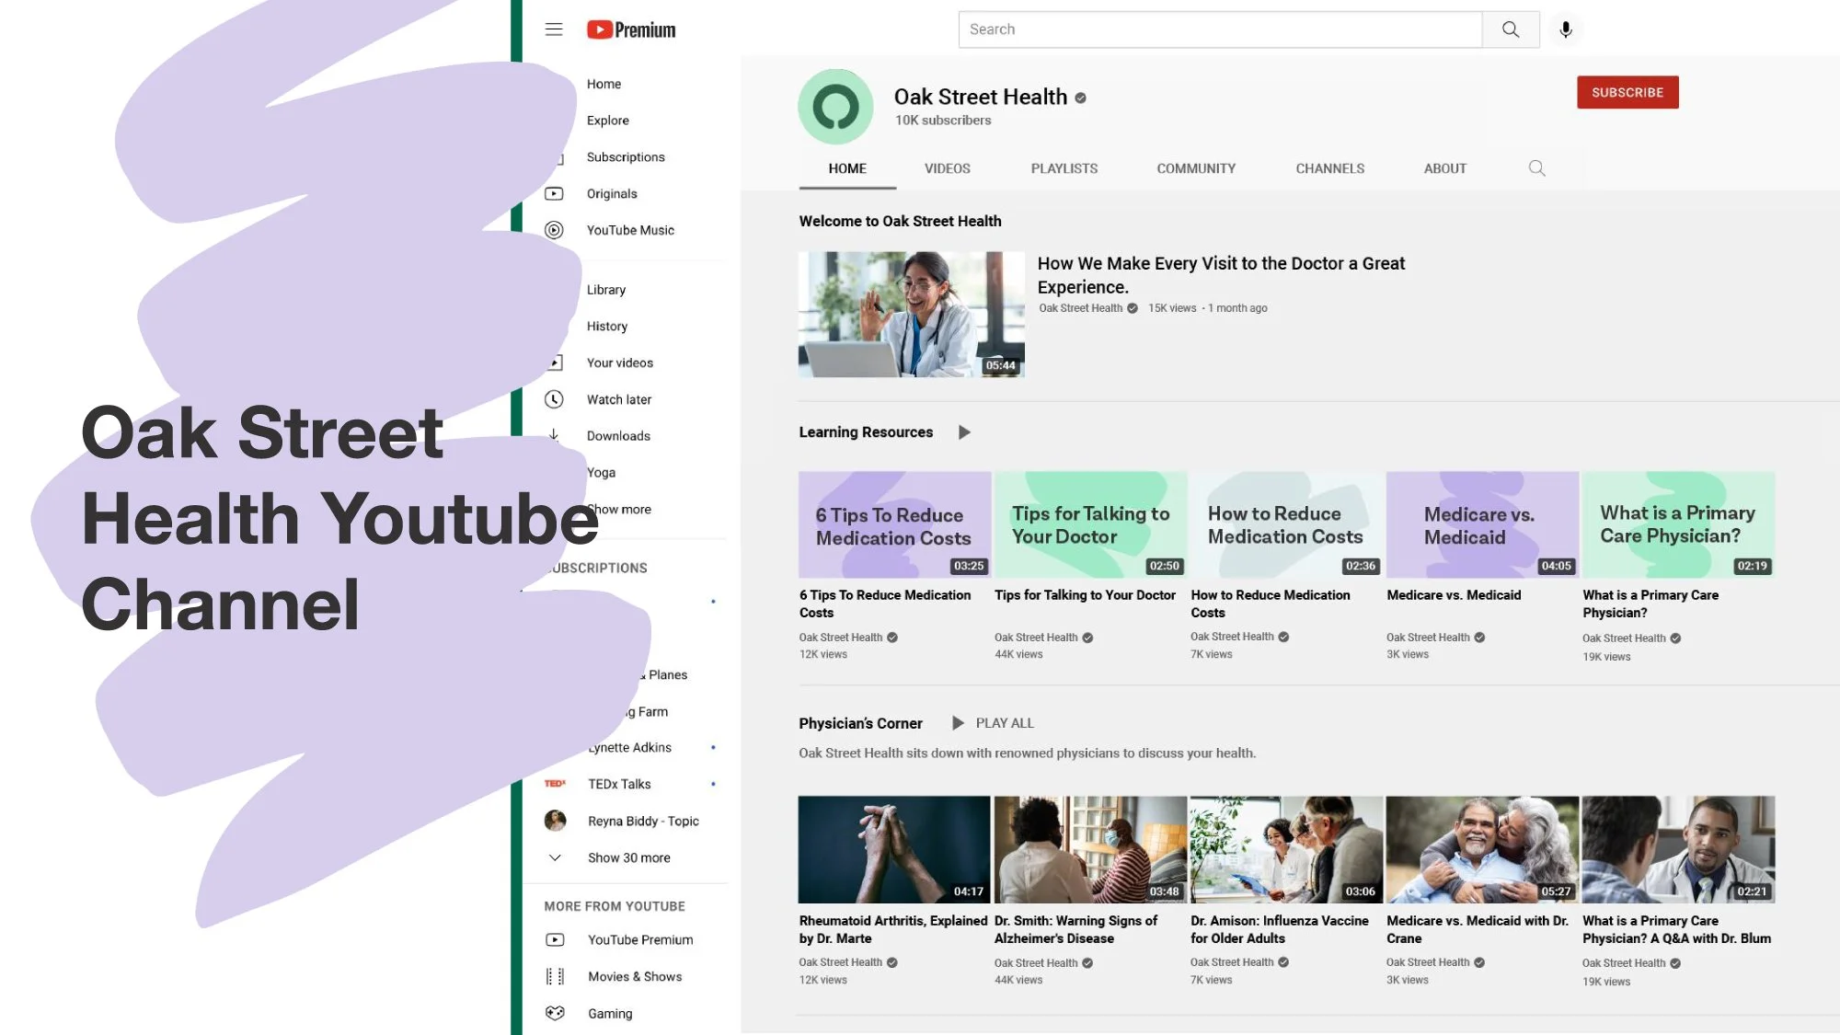The width and height of the screenshot is (1840, 1035).
Task: Open YouTube Music sidebar icon
Action: click(x=554, y=230)
